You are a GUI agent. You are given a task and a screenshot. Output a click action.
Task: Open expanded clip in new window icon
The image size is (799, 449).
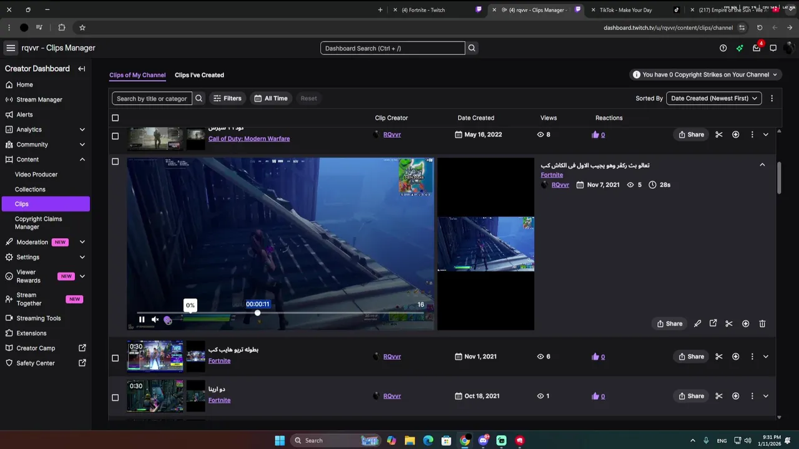[713, 324]
